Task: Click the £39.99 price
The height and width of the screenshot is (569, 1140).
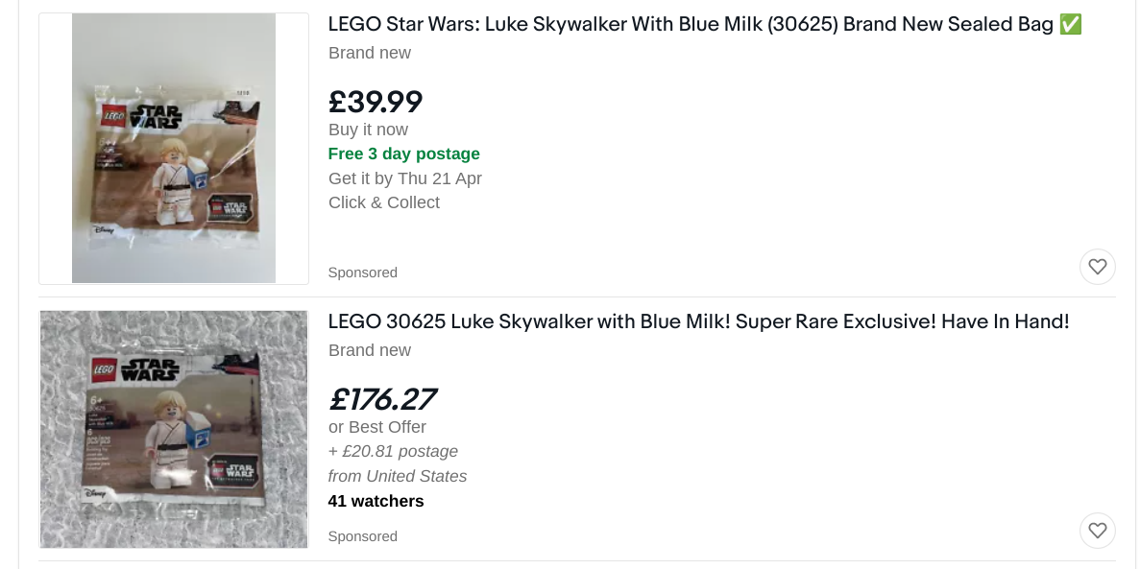Action: (x=376, y=101)
